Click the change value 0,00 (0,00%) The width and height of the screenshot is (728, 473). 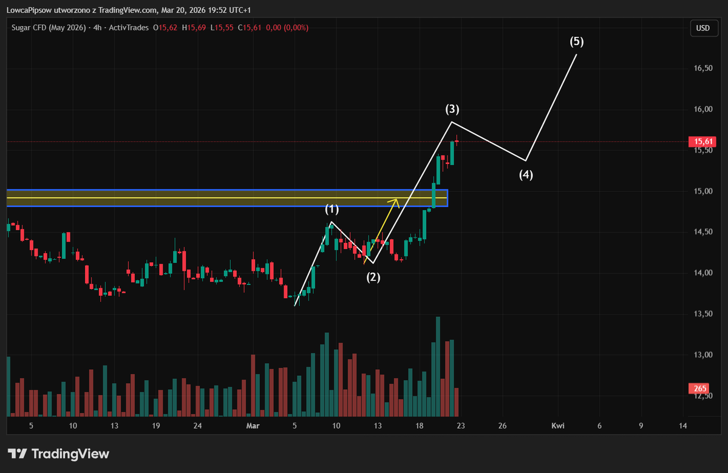coord(287,28)
